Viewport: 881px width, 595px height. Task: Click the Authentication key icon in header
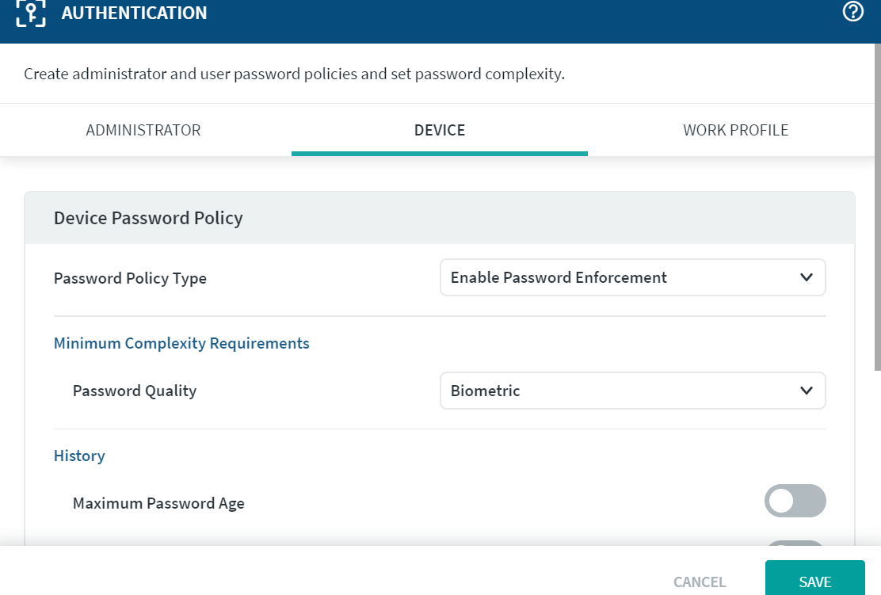point(31,13)
